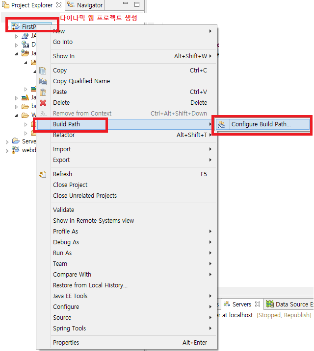This screenshot has height=351, width=314.
Task: Click Restore from Local History...
Action: [90, 285]
